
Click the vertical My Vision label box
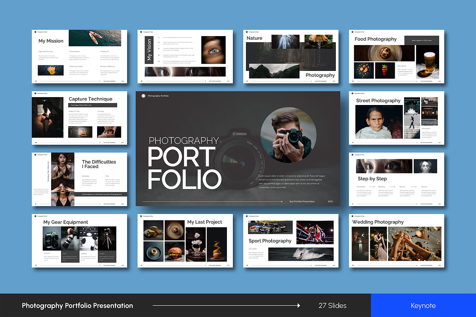149,50
